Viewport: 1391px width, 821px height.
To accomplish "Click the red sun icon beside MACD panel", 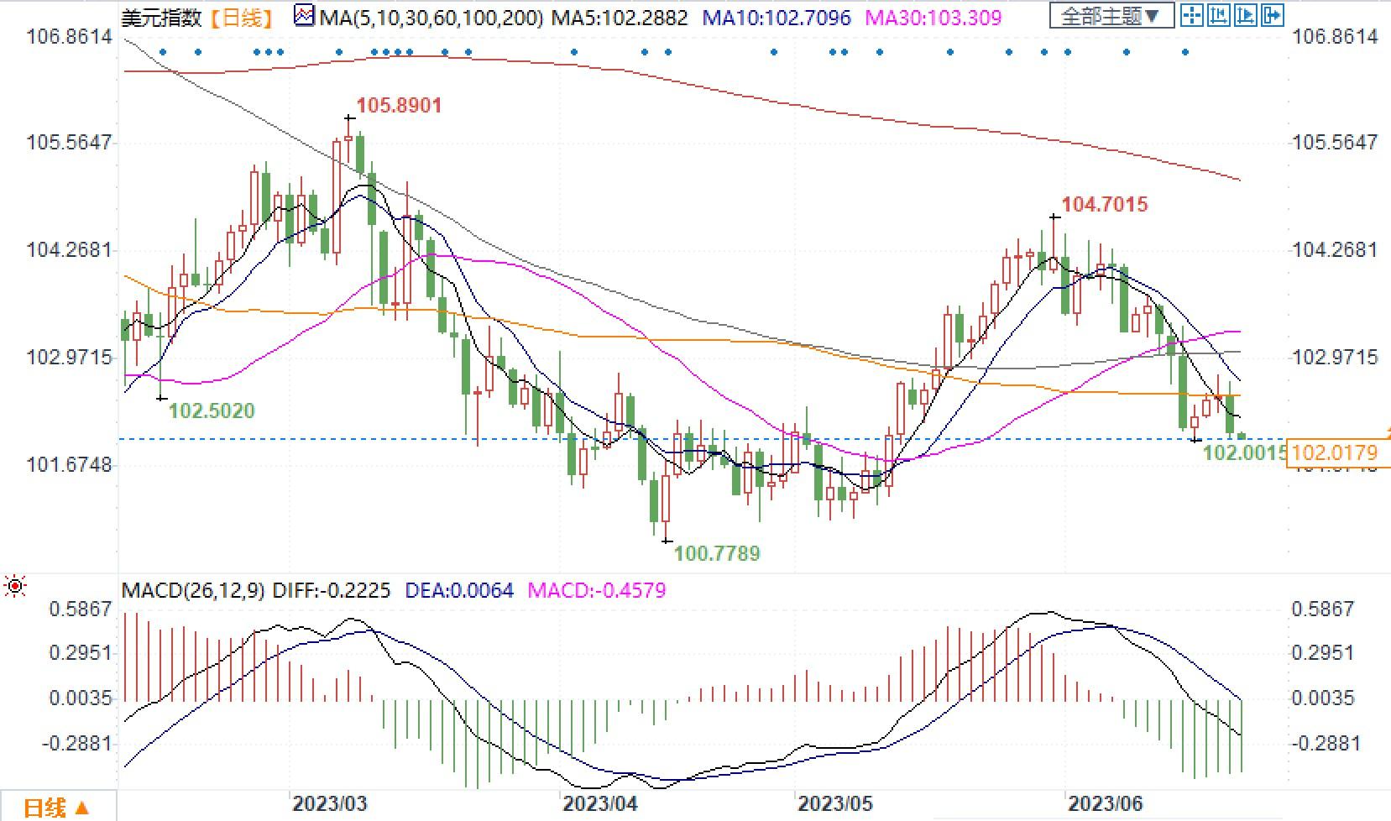I will click(14, 586).
